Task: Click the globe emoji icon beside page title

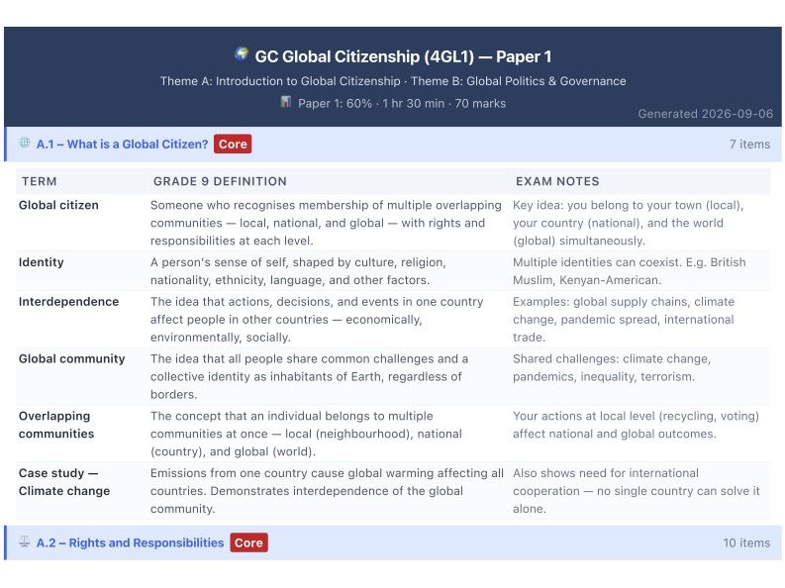Action: 242,54
